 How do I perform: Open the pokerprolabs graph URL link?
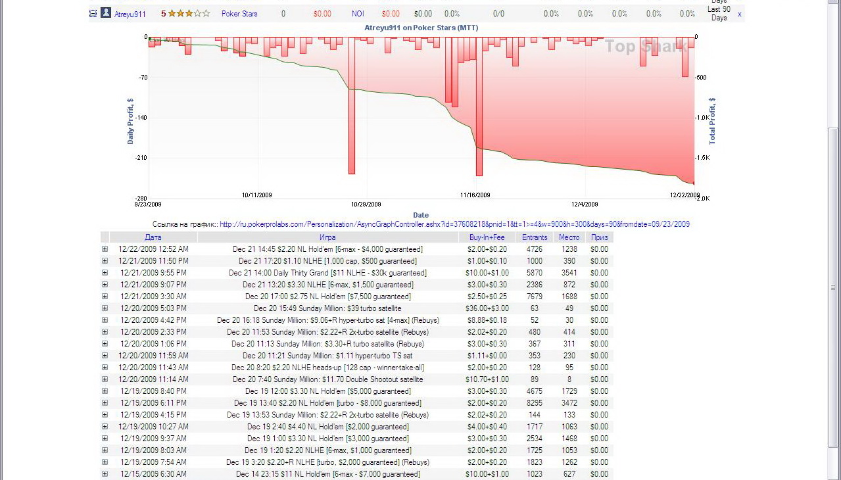tap(454, 224)
